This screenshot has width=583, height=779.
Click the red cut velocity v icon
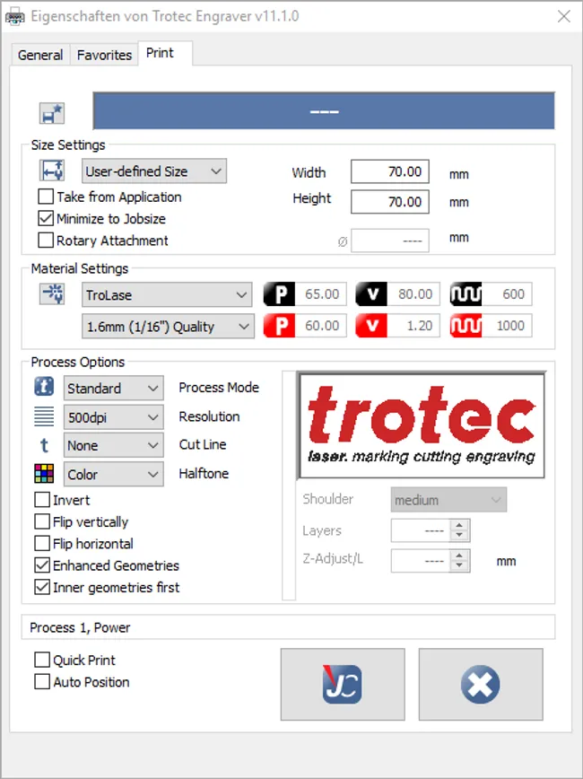[x=371, y=326]
